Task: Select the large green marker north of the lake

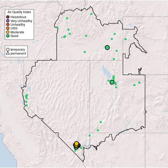Action: coord(107,48)
